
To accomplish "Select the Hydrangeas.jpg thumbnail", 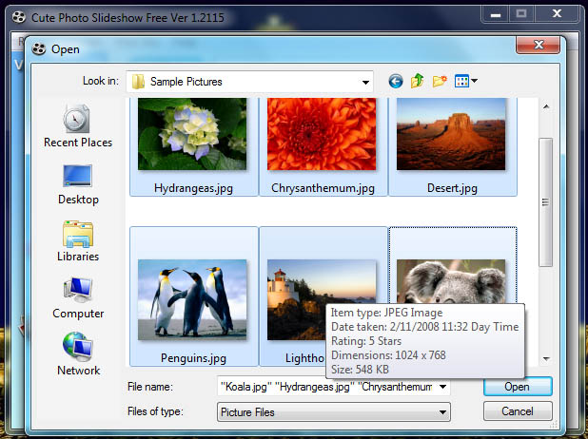I will click(192, 134).
